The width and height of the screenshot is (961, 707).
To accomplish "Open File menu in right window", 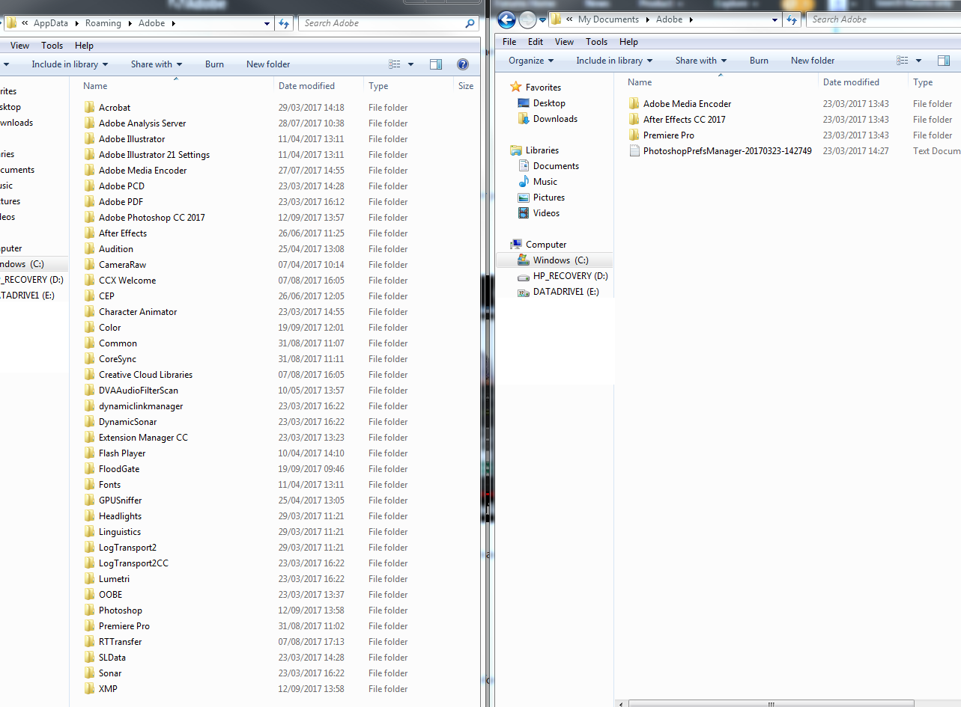I will (509, 42).
